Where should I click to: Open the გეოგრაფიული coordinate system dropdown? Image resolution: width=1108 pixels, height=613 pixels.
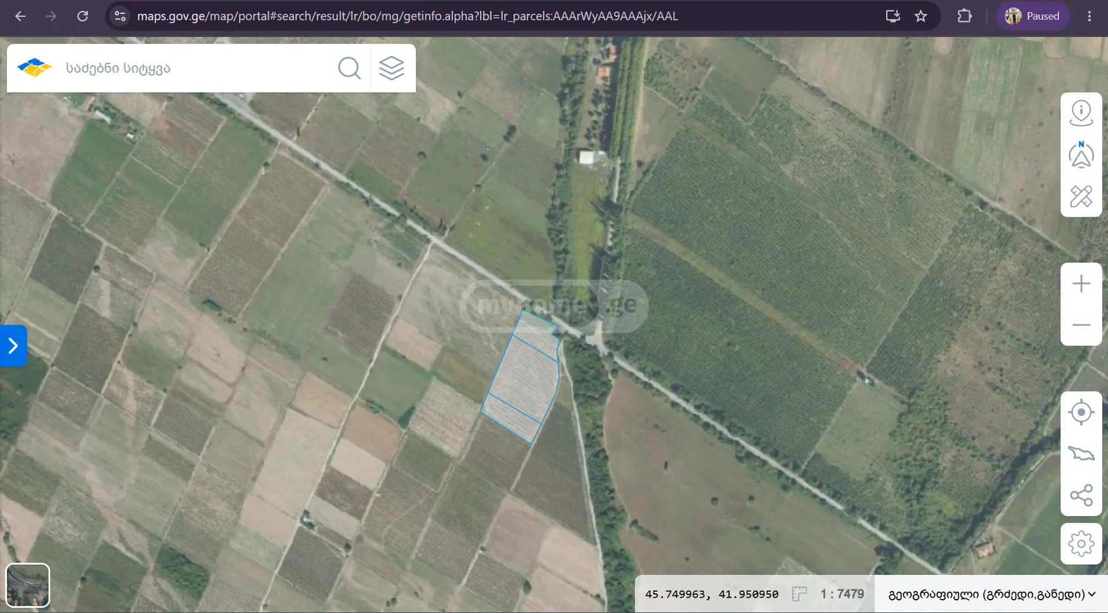[x=991, y=595]
